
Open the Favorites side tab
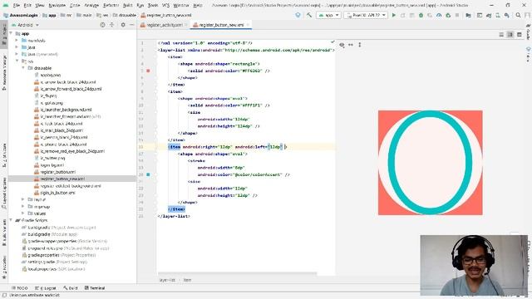(x=4, y=267)
